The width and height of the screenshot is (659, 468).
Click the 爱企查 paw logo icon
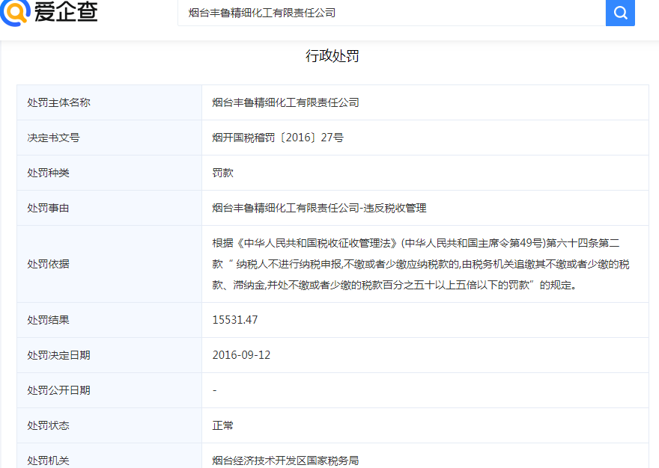point(15,13)
